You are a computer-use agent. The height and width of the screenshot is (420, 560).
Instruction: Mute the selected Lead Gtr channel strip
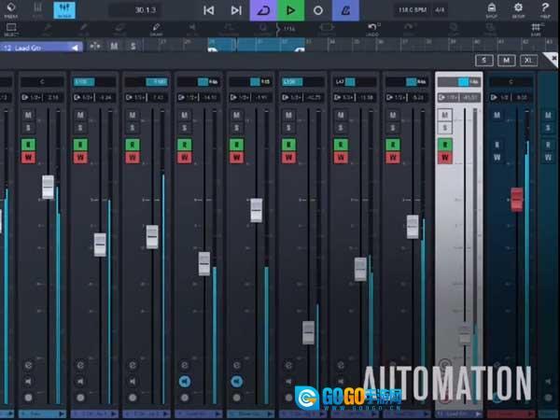[445, 115]
